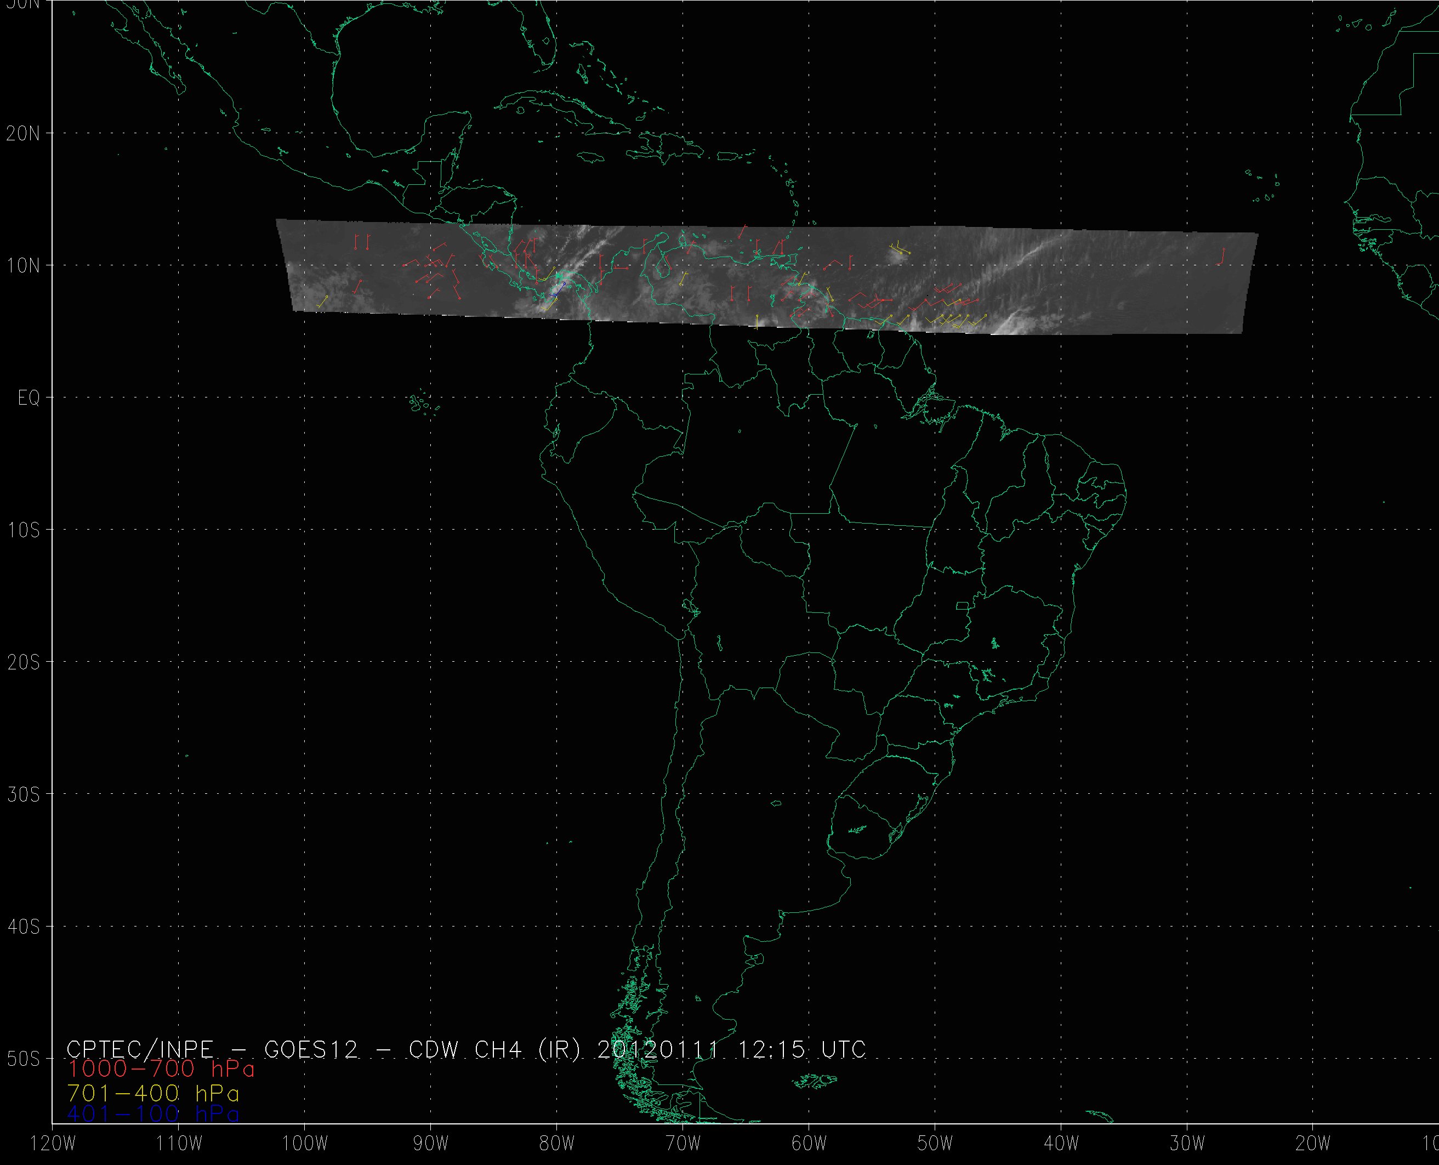This screenshot has height=1165, width=1439.
Task: Click the 10N latitude axis label
Action: point(24,266)
